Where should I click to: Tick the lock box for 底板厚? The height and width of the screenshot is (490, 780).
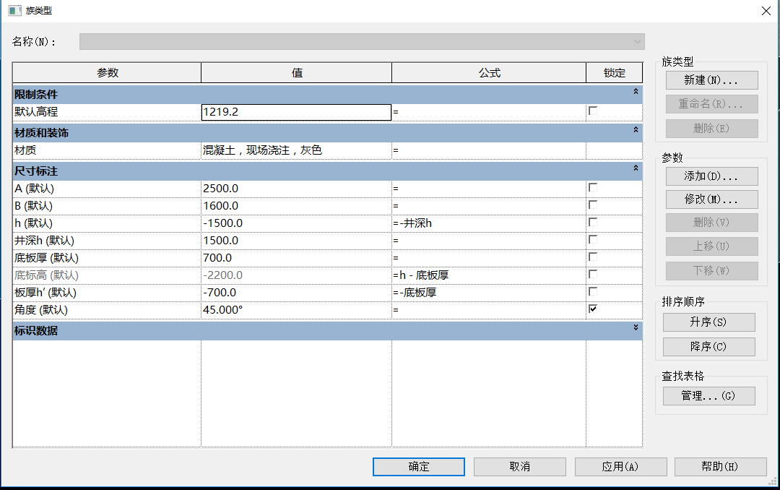tap(593, 257)
